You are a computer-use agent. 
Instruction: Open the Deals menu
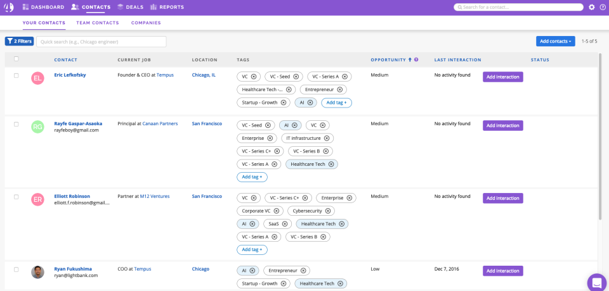point(130,7)
